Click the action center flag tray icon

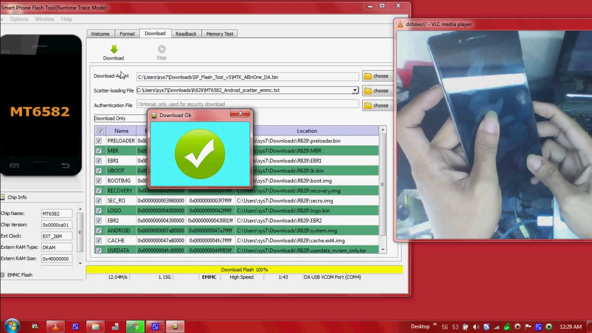pos(528,327)
